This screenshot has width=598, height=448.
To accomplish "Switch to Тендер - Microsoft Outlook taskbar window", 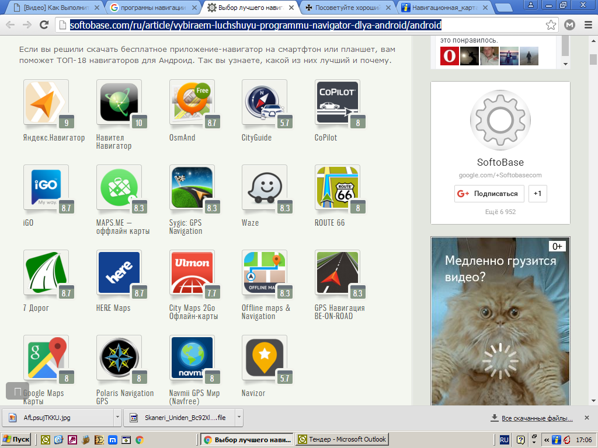I will point(342,440).
